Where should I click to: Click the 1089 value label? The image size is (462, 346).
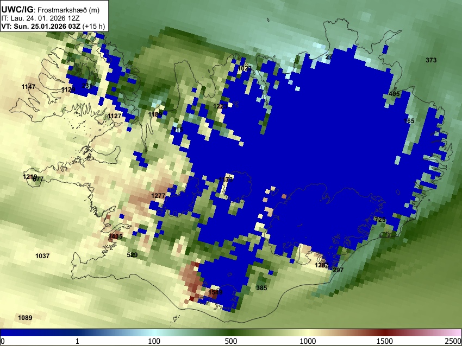25,318
